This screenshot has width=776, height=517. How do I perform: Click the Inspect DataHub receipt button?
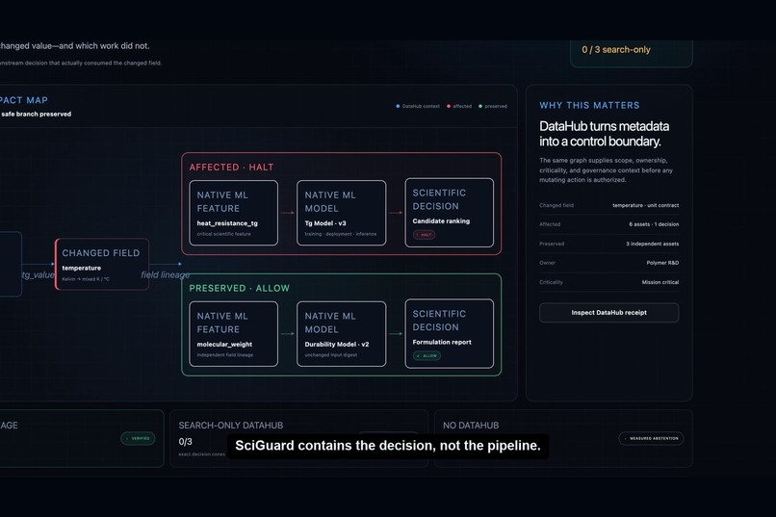tap(608, 313)
